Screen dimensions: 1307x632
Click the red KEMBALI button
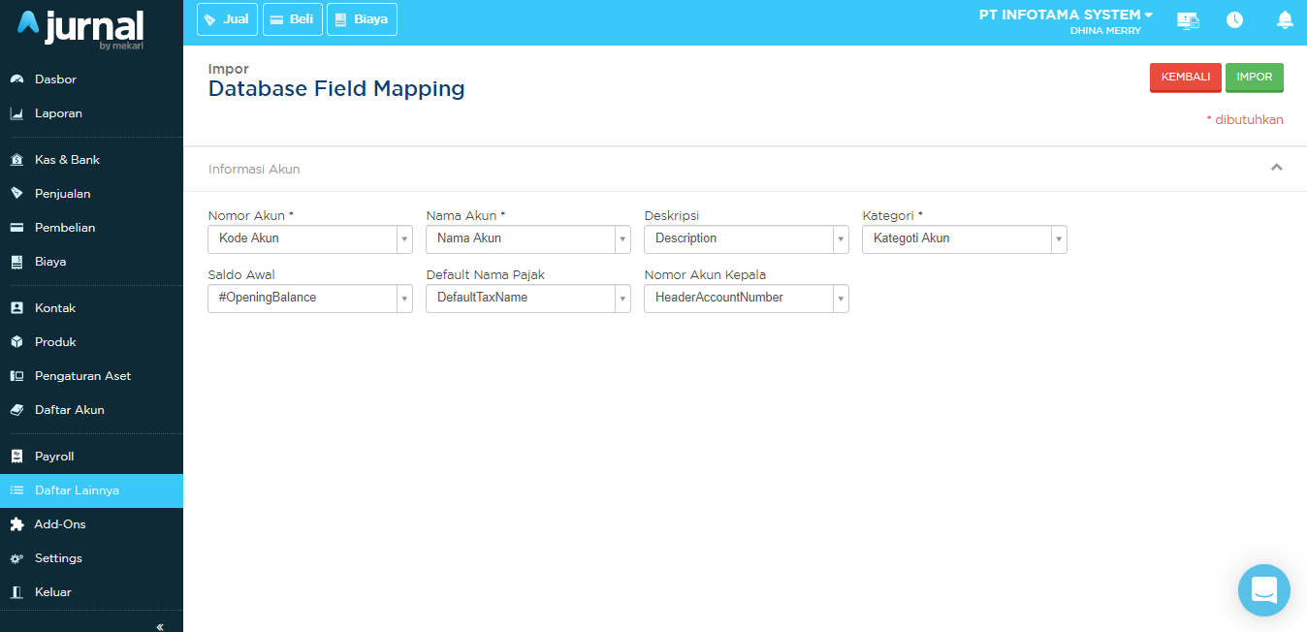tap(1185, 78)
